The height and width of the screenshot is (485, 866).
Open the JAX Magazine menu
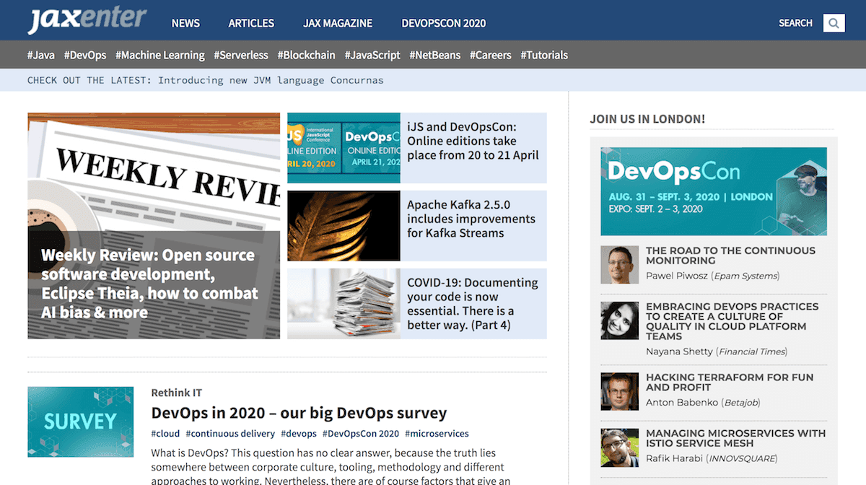tap(338, 23)
